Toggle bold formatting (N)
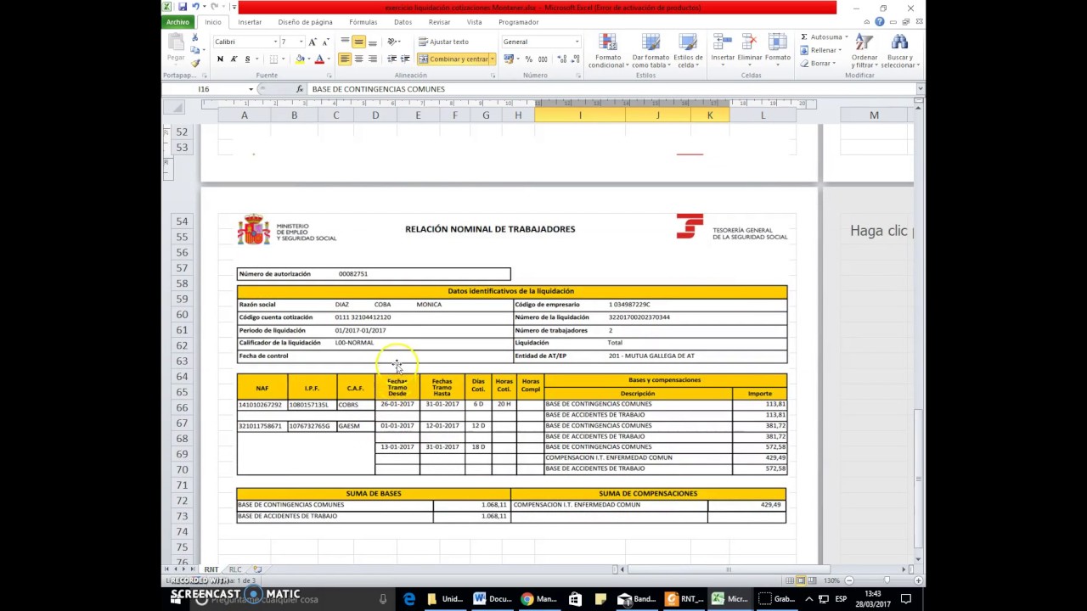The height and width of the screenshot is (611, 1087). click(x=220, y=59)
